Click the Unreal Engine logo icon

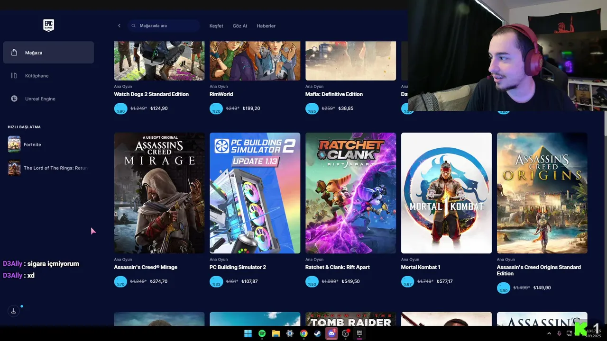click(x=14, y=99)
